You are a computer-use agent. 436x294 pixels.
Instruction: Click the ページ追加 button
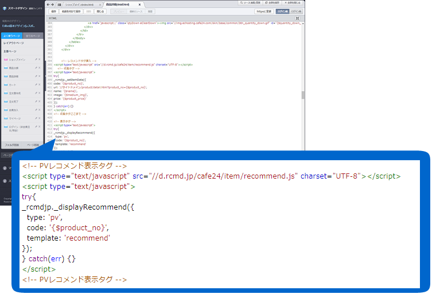(x=33, y=145)
